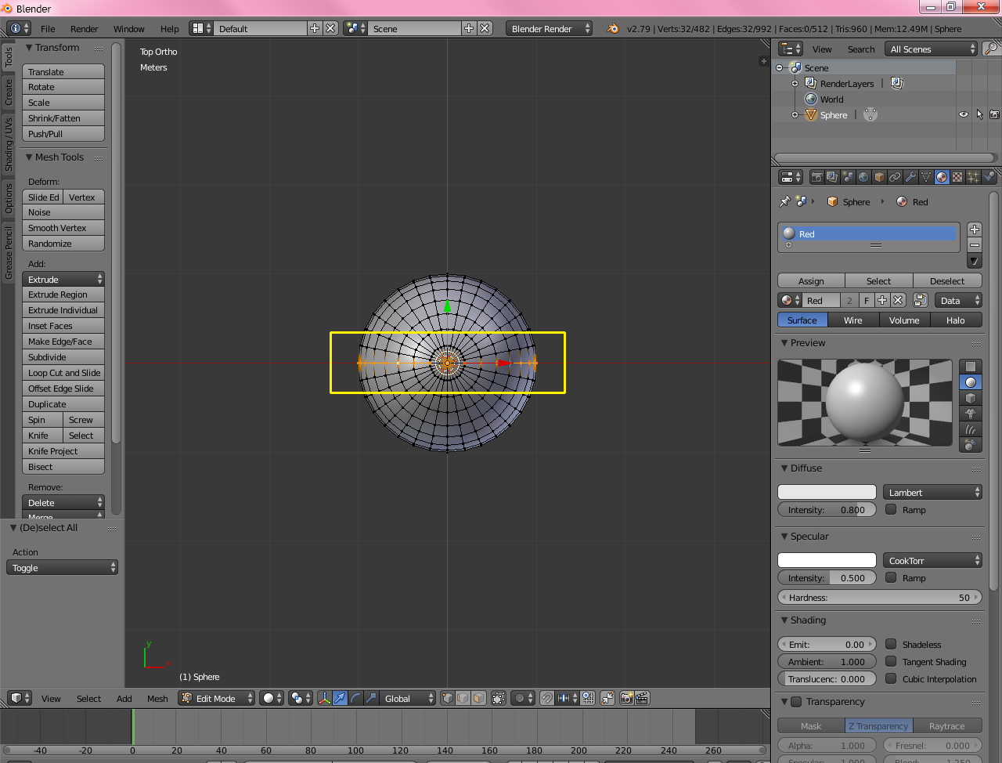1002x763 pixels.
Task: Enable the Transparency panel checkbox
Action: tap(796, 702)
